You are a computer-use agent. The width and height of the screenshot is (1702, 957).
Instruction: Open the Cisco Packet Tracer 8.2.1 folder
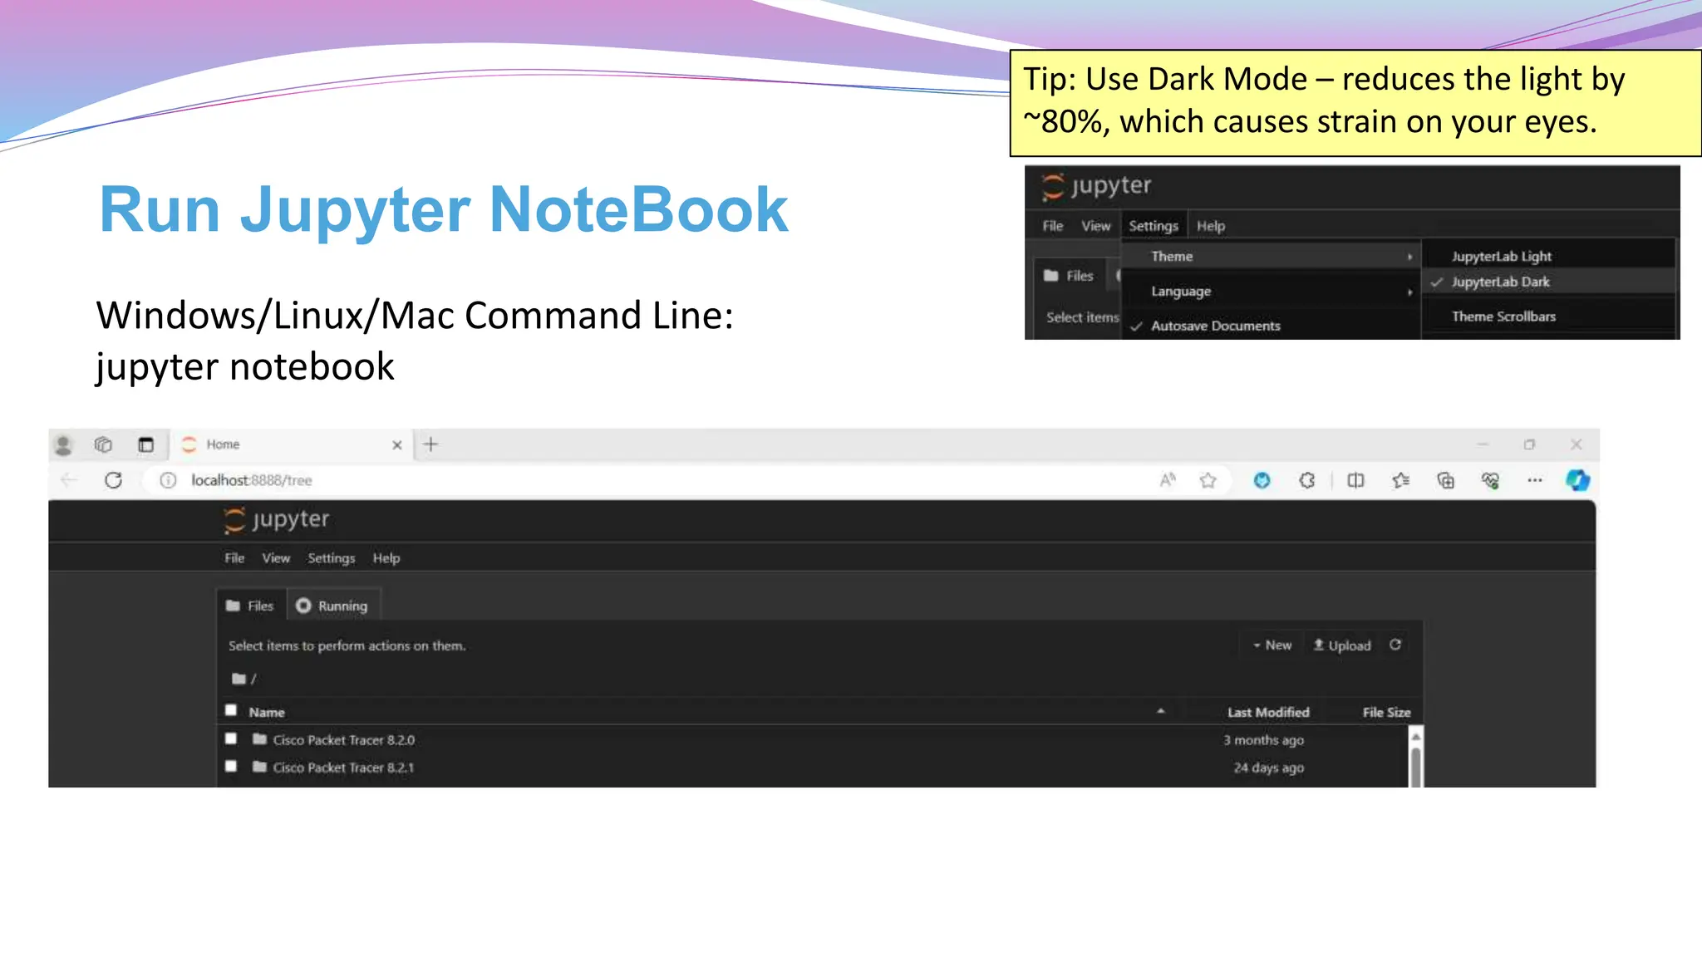[343, 768]
